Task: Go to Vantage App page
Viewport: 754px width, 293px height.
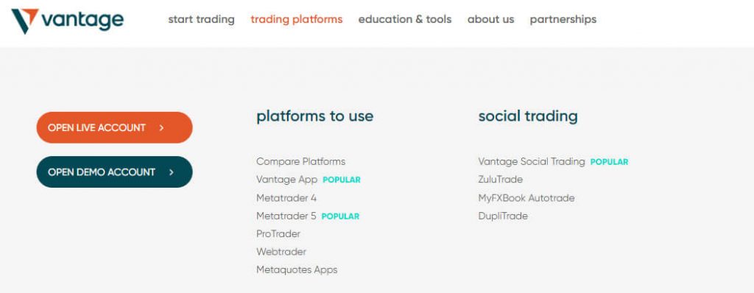Action: click(287, 180)
